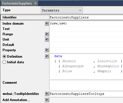Image resolution: width=123 pixels, height=103 pixels.
Task: Click 'Boise' in the definition data
Action: (x=67, y=71)
